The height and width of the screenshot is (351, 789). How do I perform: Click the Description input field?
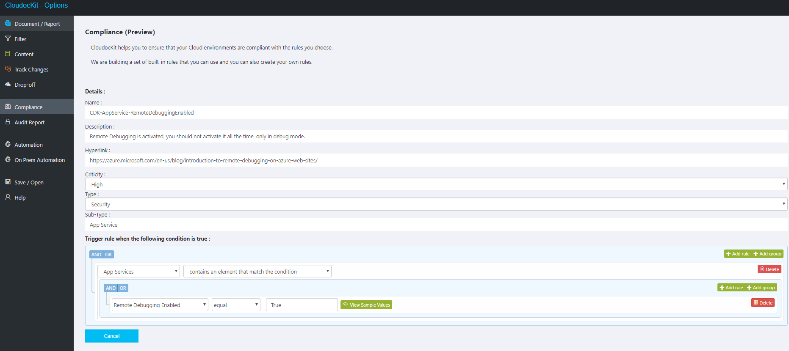436,136
